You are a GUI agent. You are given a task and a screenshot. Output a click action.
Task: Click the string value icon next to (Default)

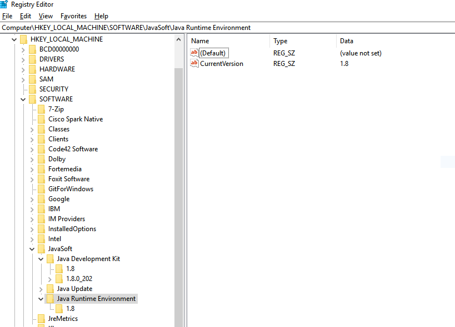194,53
